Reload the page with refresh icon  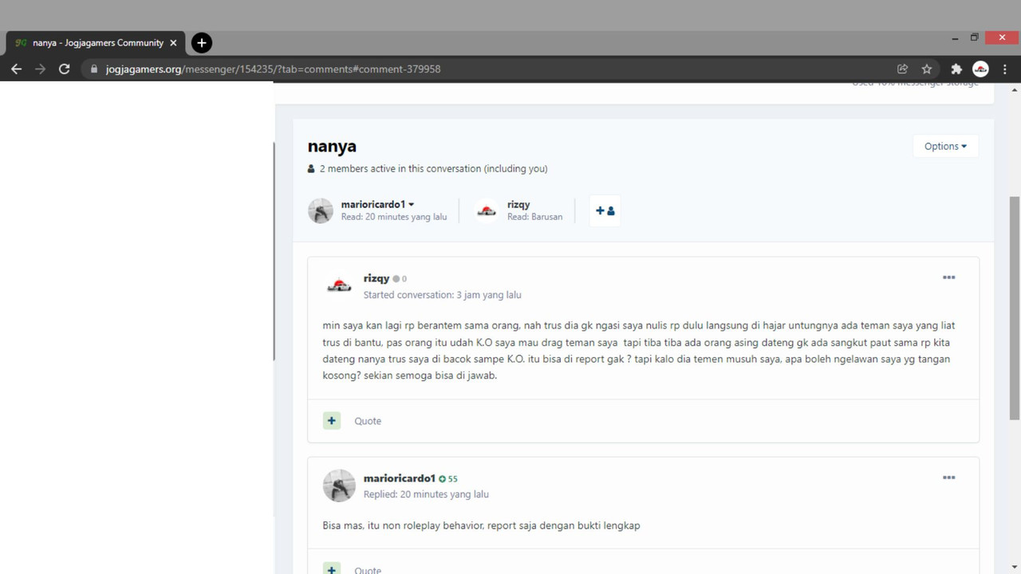coord(65,69)
